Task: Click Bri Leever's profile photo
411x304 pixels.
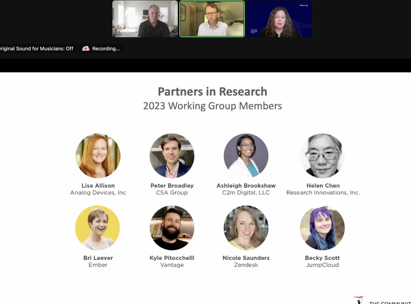Action: coord(98,228)
